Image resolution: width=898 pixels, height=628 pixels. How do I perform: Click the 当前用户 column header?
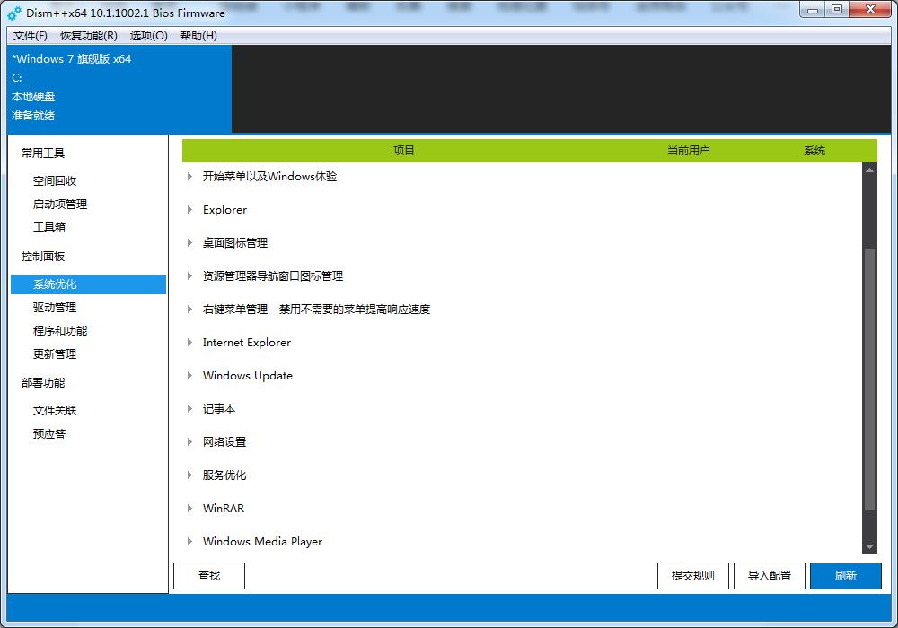pos(689,151)
